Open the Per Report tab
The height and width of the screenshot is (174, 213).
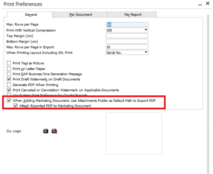coord(131,15)
